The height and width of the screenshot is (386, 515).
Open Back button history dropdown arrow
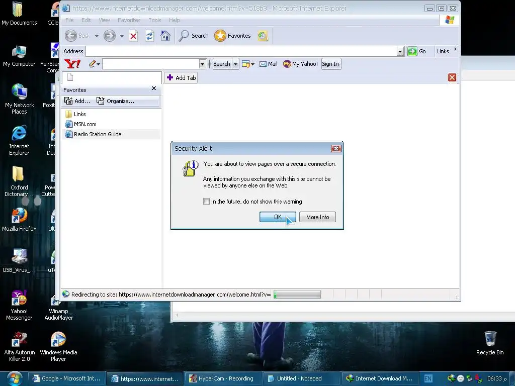tap(97, 36)
